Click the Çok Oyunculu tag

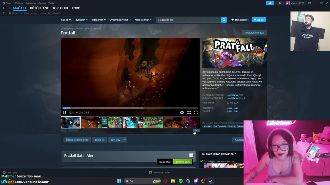coord(220,126)
